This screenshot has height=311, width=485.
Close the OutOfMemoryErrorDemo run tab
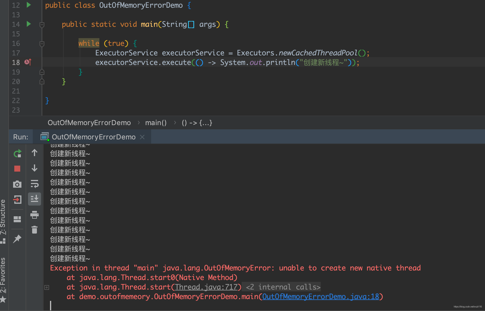[x=142, y=137]
